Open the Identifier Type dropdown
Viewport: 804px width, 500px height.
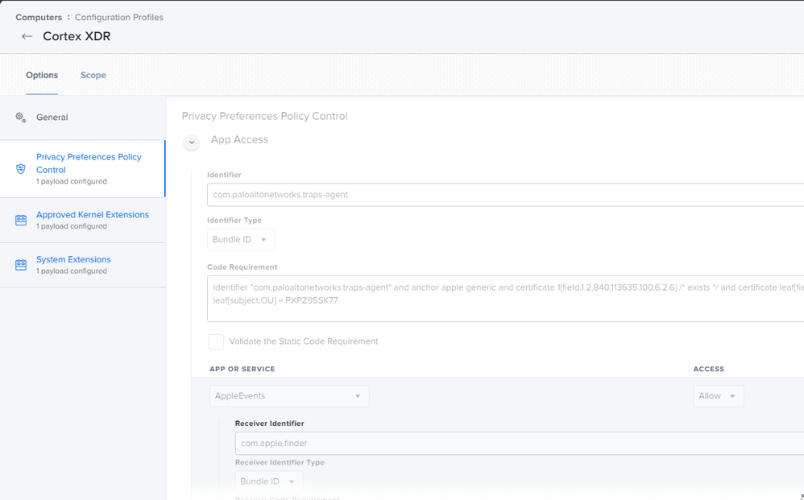(x=241, y=240)
